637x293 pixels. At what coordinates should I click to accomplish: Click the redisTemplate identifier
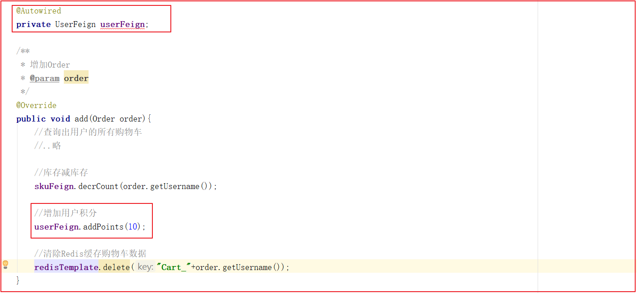[66, 267]
